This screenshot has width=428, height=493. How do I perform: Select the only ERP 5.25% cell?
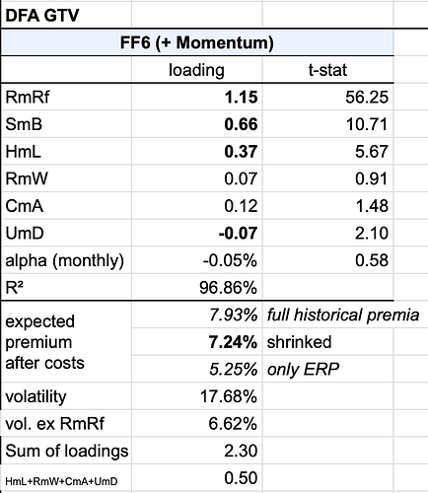point(197,370)
